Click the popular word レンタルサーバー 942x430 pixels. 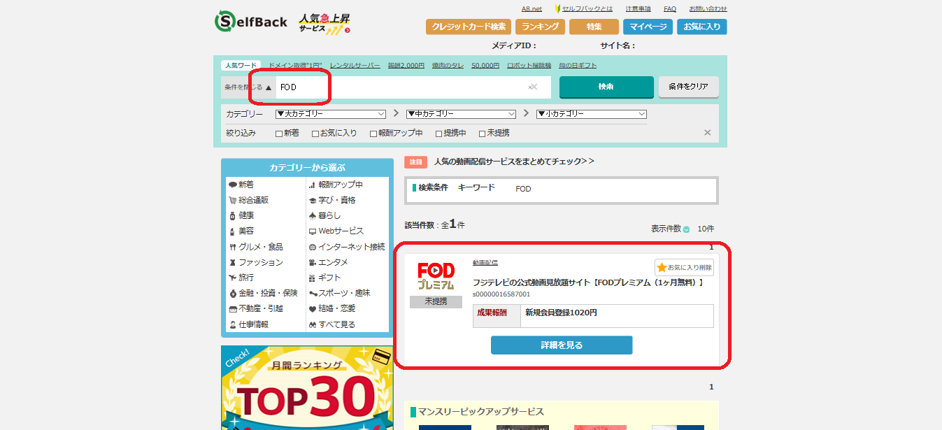tap(355, 65)
